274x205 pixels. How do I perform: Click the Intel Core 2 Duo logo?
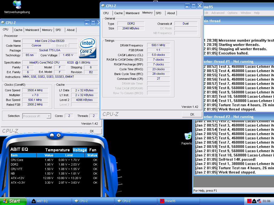(87, 48)
